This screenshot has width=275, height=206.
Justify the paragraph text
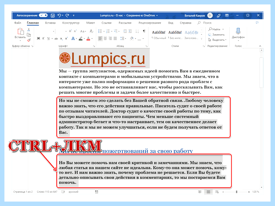pyautogui.click(x=115, y=38)
